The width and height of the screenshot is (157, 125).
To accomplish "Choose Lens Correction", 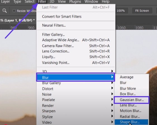I will tap(76, 51).
